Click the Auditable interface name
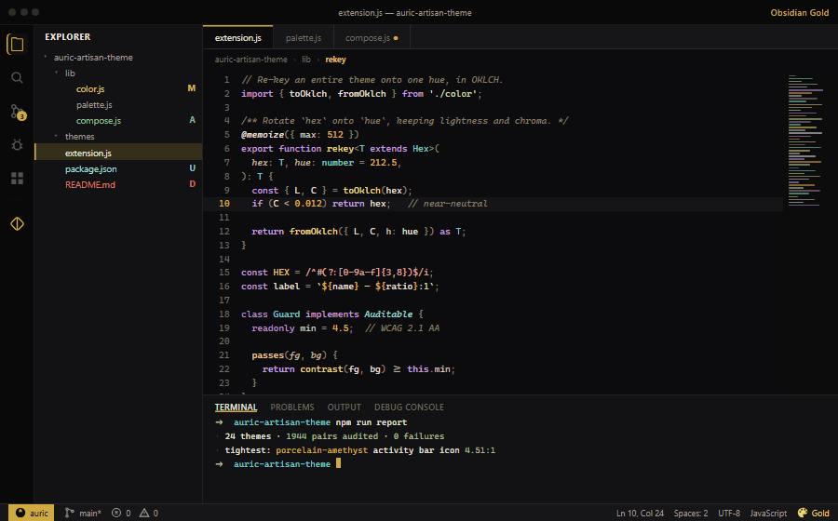 [388, 314]
